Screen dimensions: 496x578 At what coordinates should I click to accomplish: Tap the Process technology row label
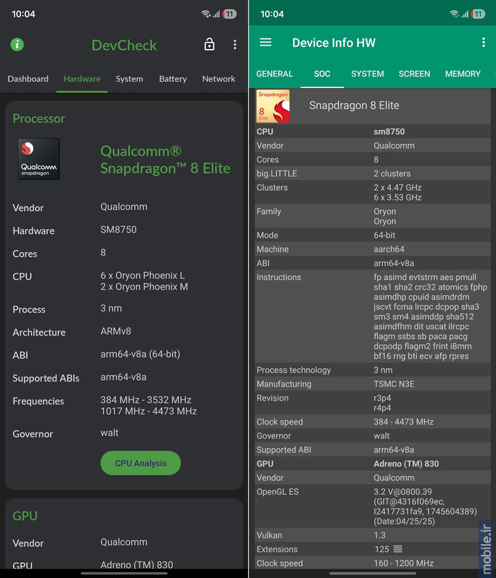click(293, 370)
